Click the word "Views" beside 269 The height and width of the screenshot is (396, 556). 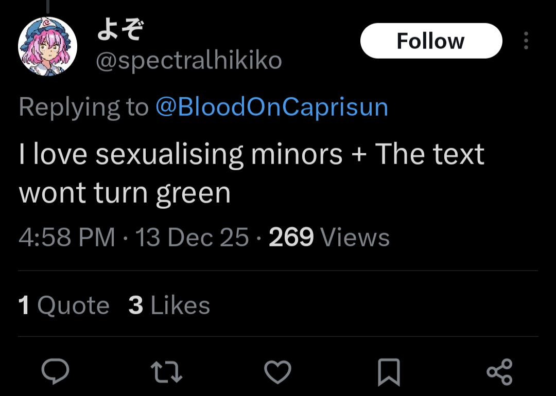(x=355, y=237)
